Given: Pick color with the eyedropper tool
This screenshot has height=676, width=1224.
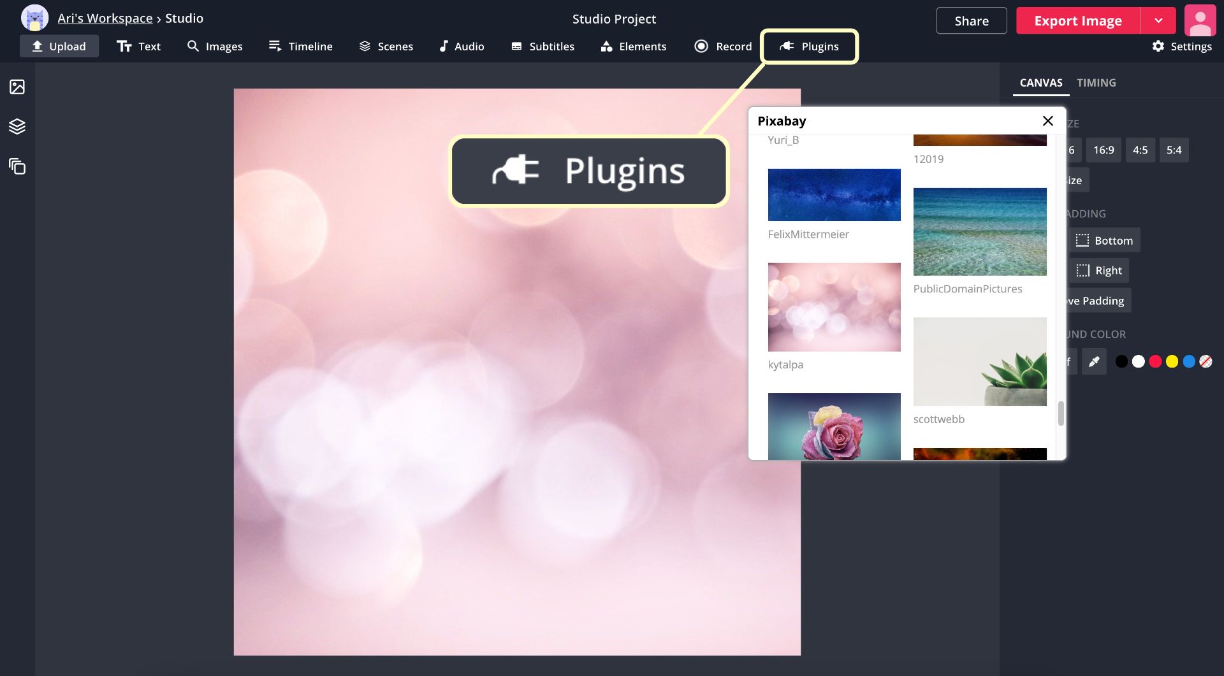Looking at the screenshot, I should 1094,362.
